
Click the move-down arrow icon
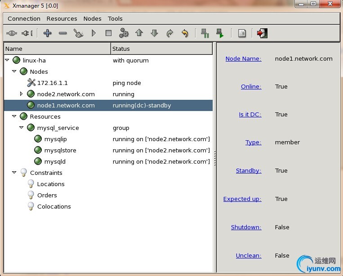154,33
